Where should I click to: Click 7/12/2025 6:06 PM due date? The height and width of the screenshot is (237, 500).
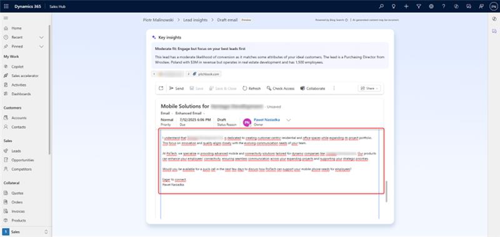195,119
